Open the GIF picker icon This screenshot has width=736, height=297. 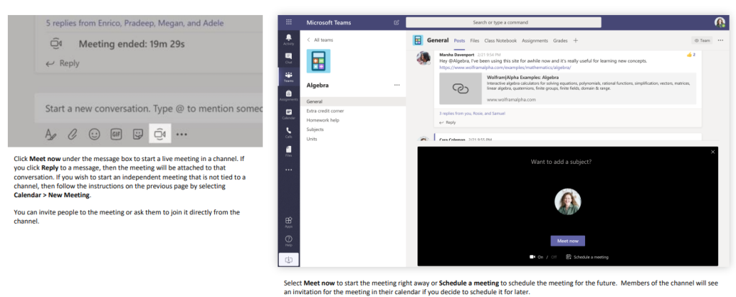coord(116,134)
